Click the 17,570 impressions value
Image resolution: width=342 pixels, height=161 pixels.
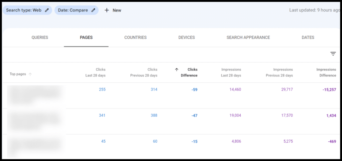pyautogui.click(x=287, y=115)
